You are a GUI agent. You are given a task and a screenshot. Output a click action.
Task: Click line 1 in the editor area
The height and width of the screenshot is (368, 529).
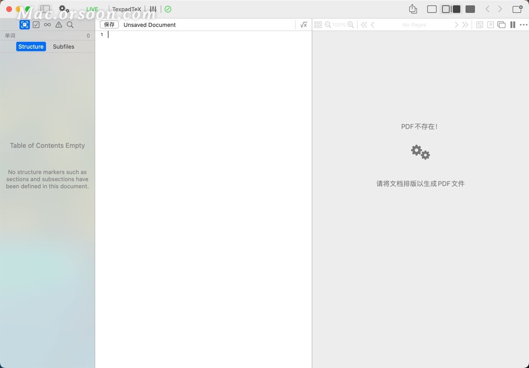pos(142,34)
